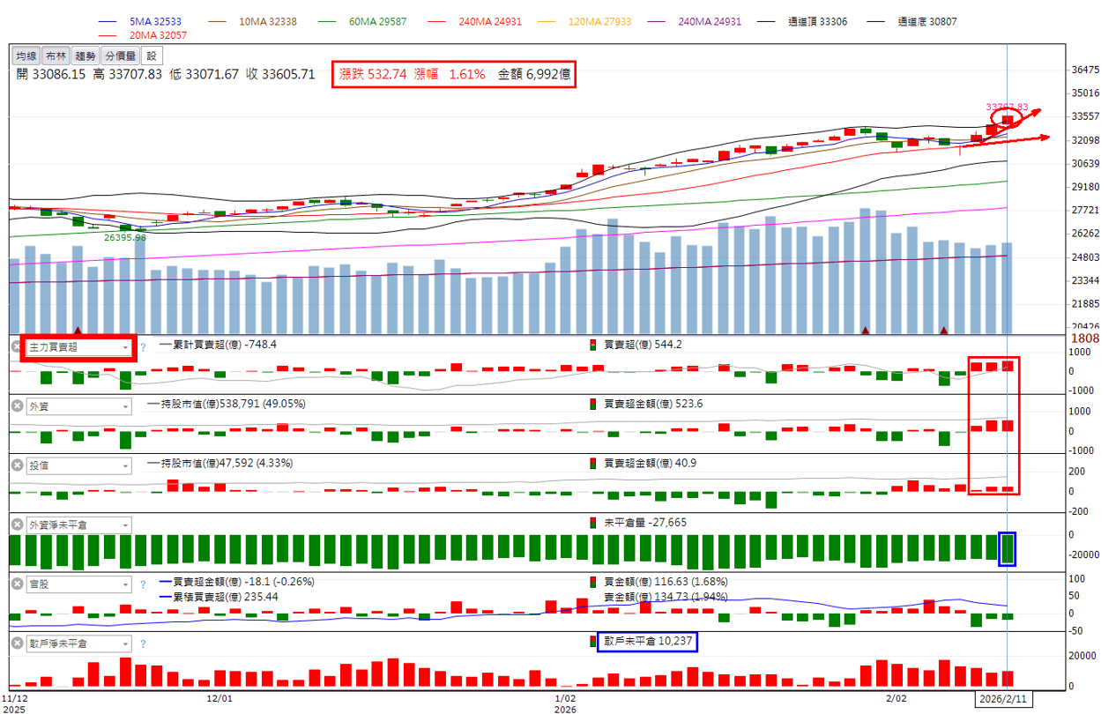
Task: Open chart settings with 設 button
Action: (x=150, y=56)
